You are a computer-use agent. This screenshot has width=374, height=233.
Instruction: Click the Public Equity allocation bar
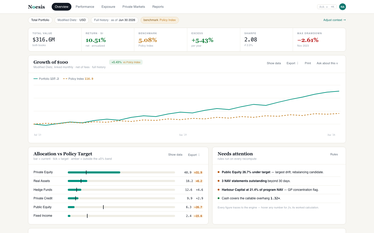121,207
